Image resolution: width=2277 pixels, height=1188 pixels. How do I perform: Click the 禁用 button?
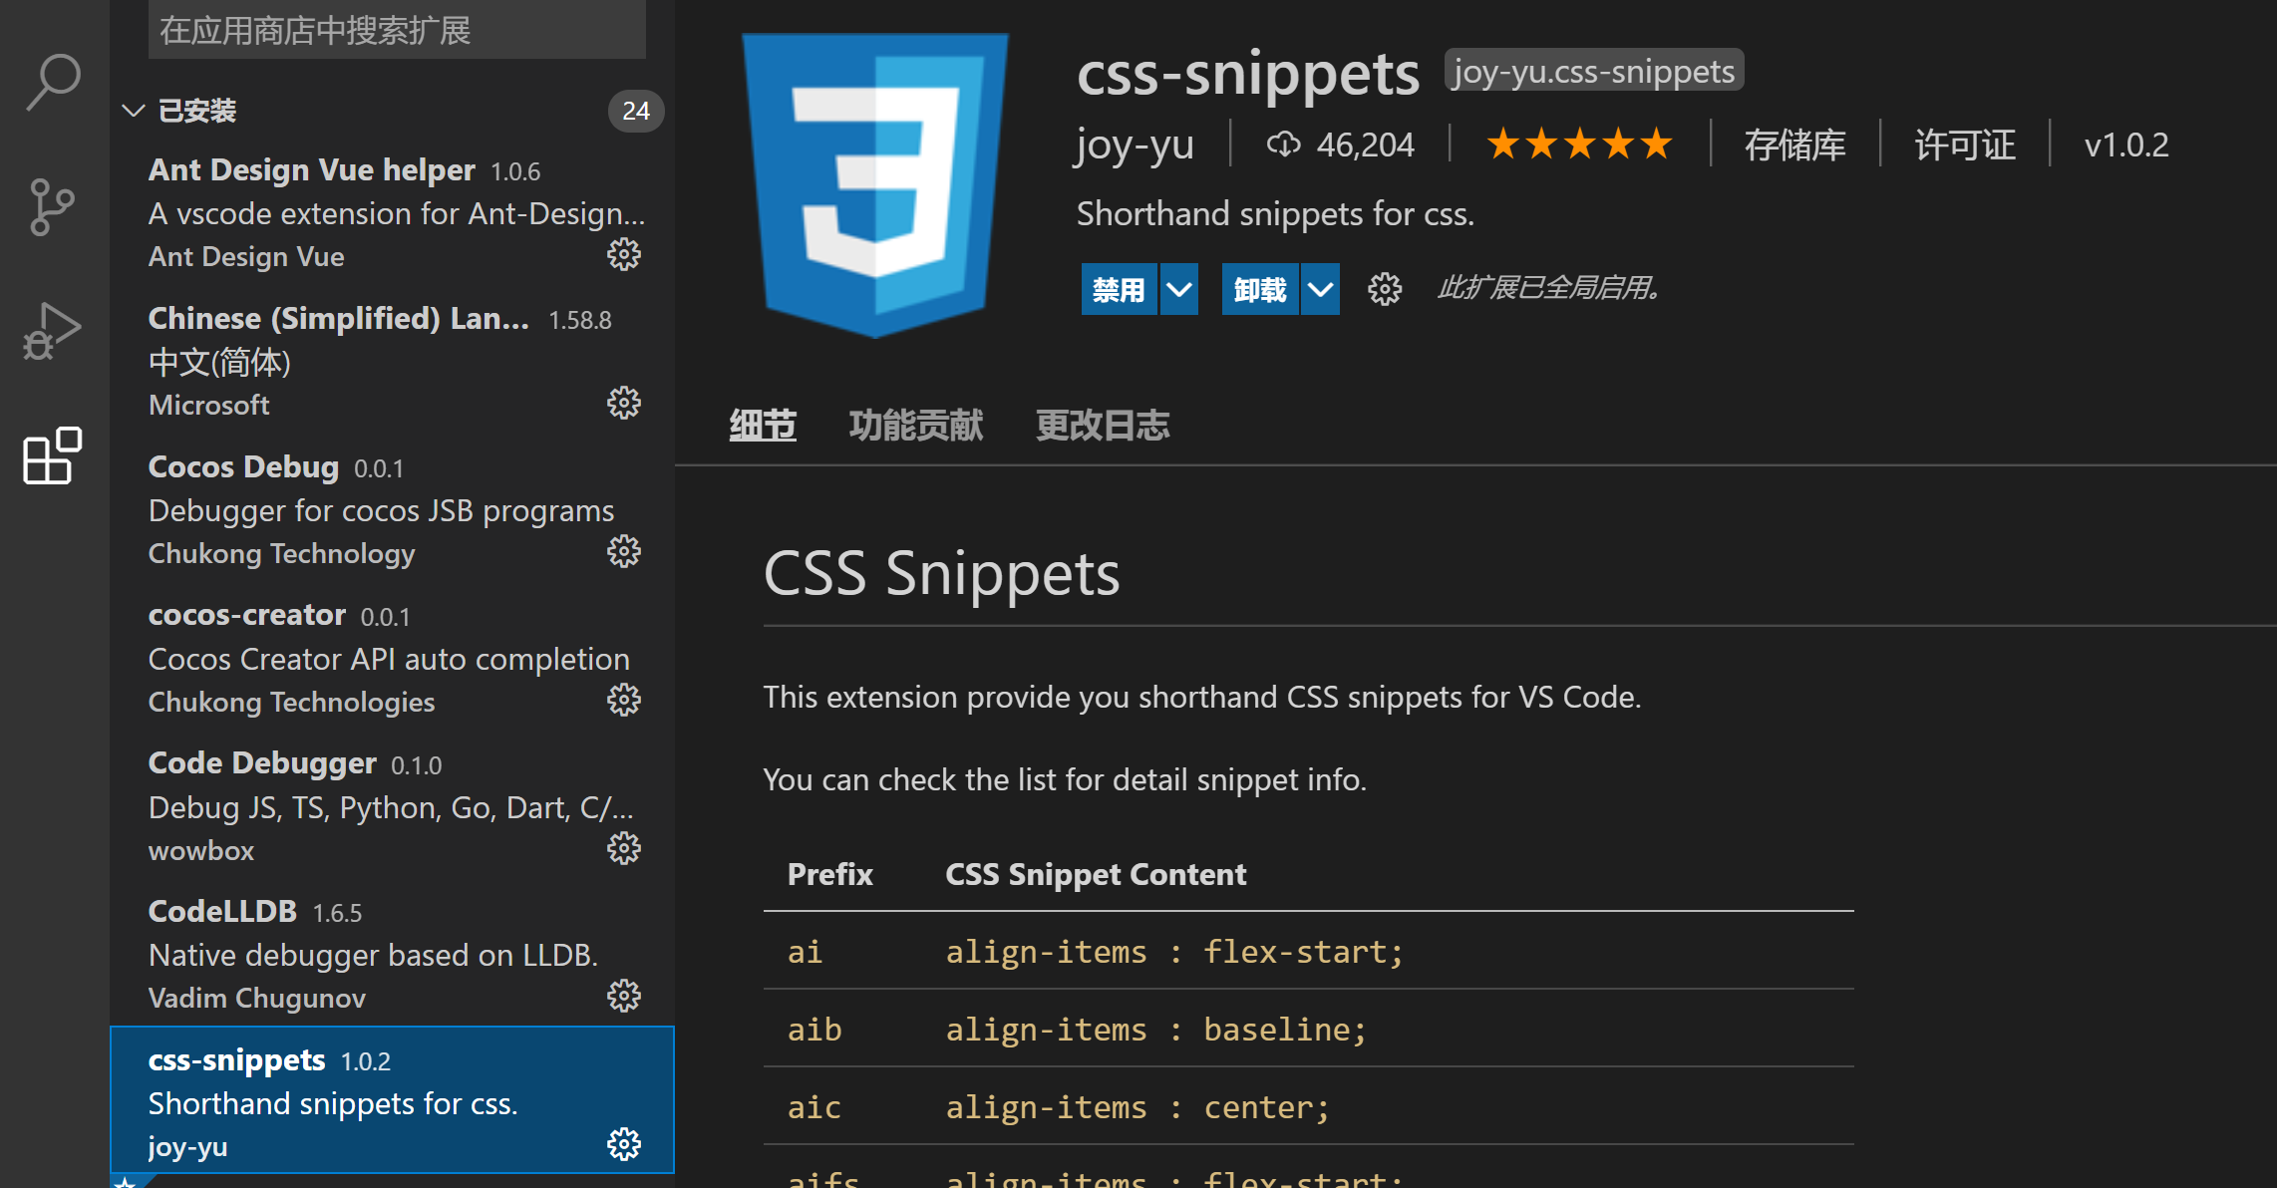[x=1119, y=290]
